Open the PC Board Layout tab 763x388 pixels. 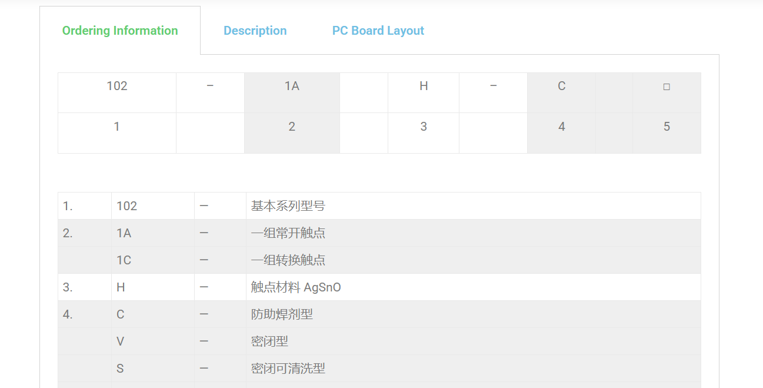click(x=378, y=31)
